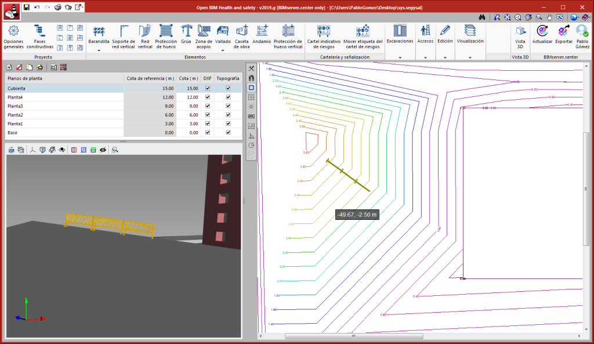
Task: Open the Visualización dropdown menu
Action: pyautogui.click(x=470, y=36)
